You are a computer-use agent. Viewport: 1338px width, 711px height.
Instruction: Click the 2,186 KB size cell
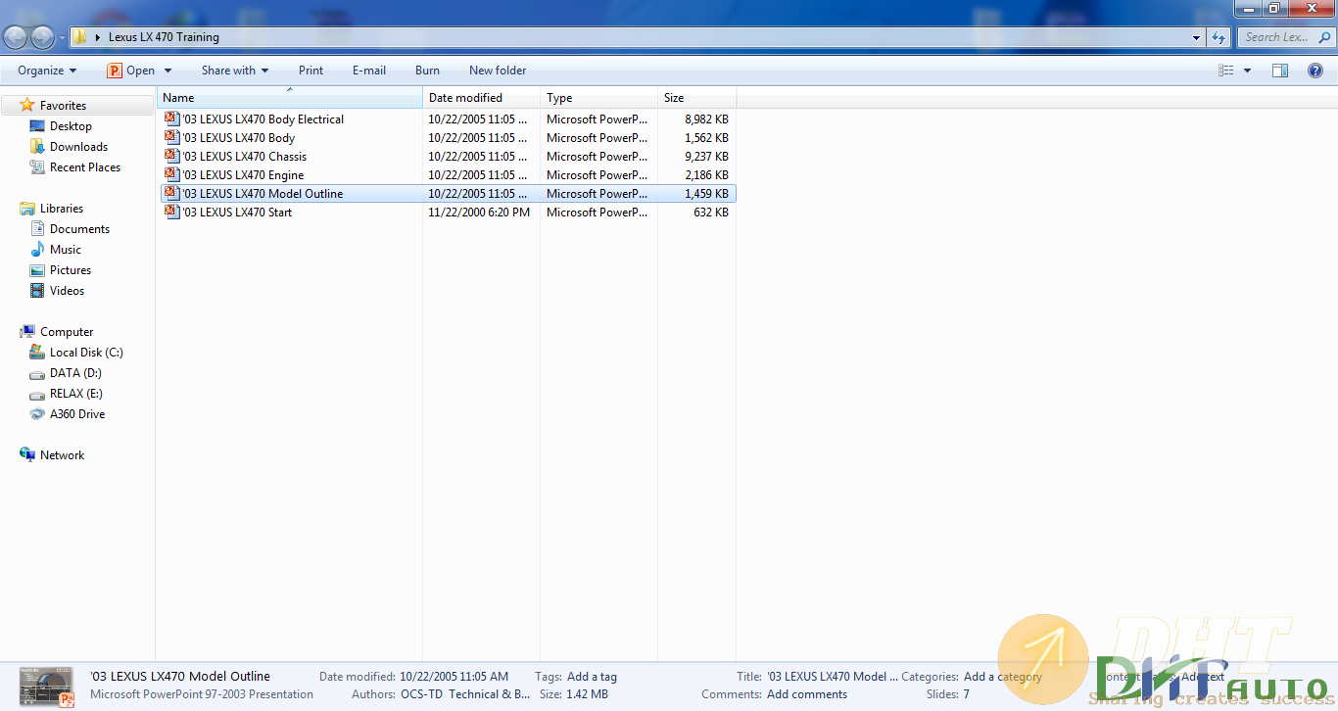coord(706,175)
